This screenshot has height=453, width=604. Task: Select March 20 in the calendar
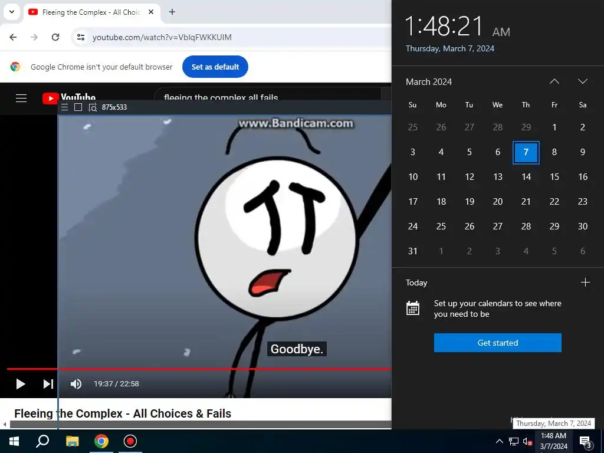pos(498,202)
